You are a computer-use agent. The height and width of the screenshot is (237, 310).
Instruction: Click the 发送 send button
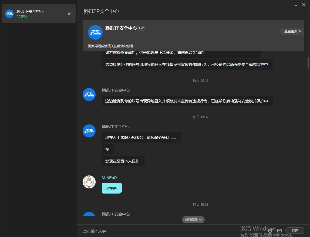(x=295, y=230)
